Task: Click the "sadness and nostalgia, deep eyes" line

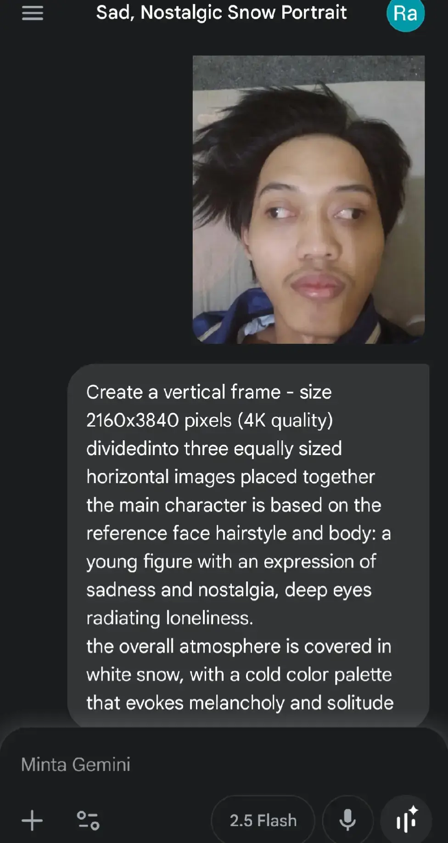Action: click(x=229, y=590)
